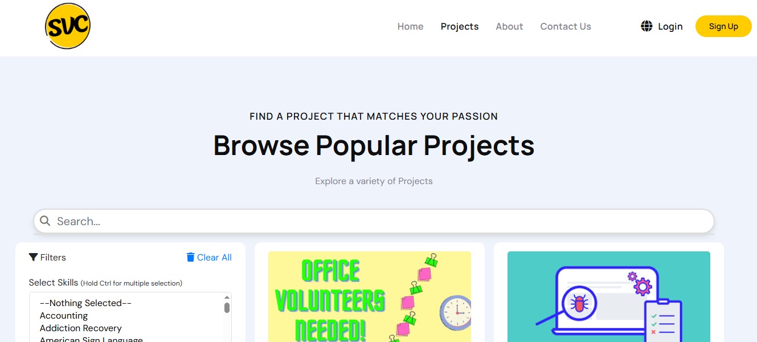The image size is (757, 342).
Task: Click the globe language icon
Action: pos(646,26)
